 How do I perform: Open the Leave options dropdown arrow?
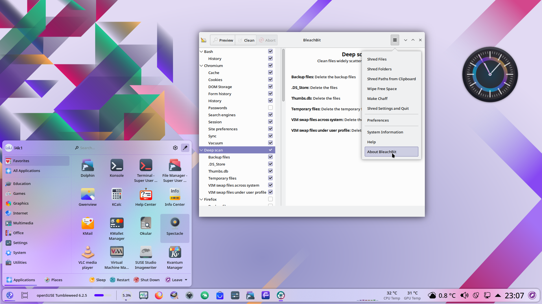[x=186, y=280]
